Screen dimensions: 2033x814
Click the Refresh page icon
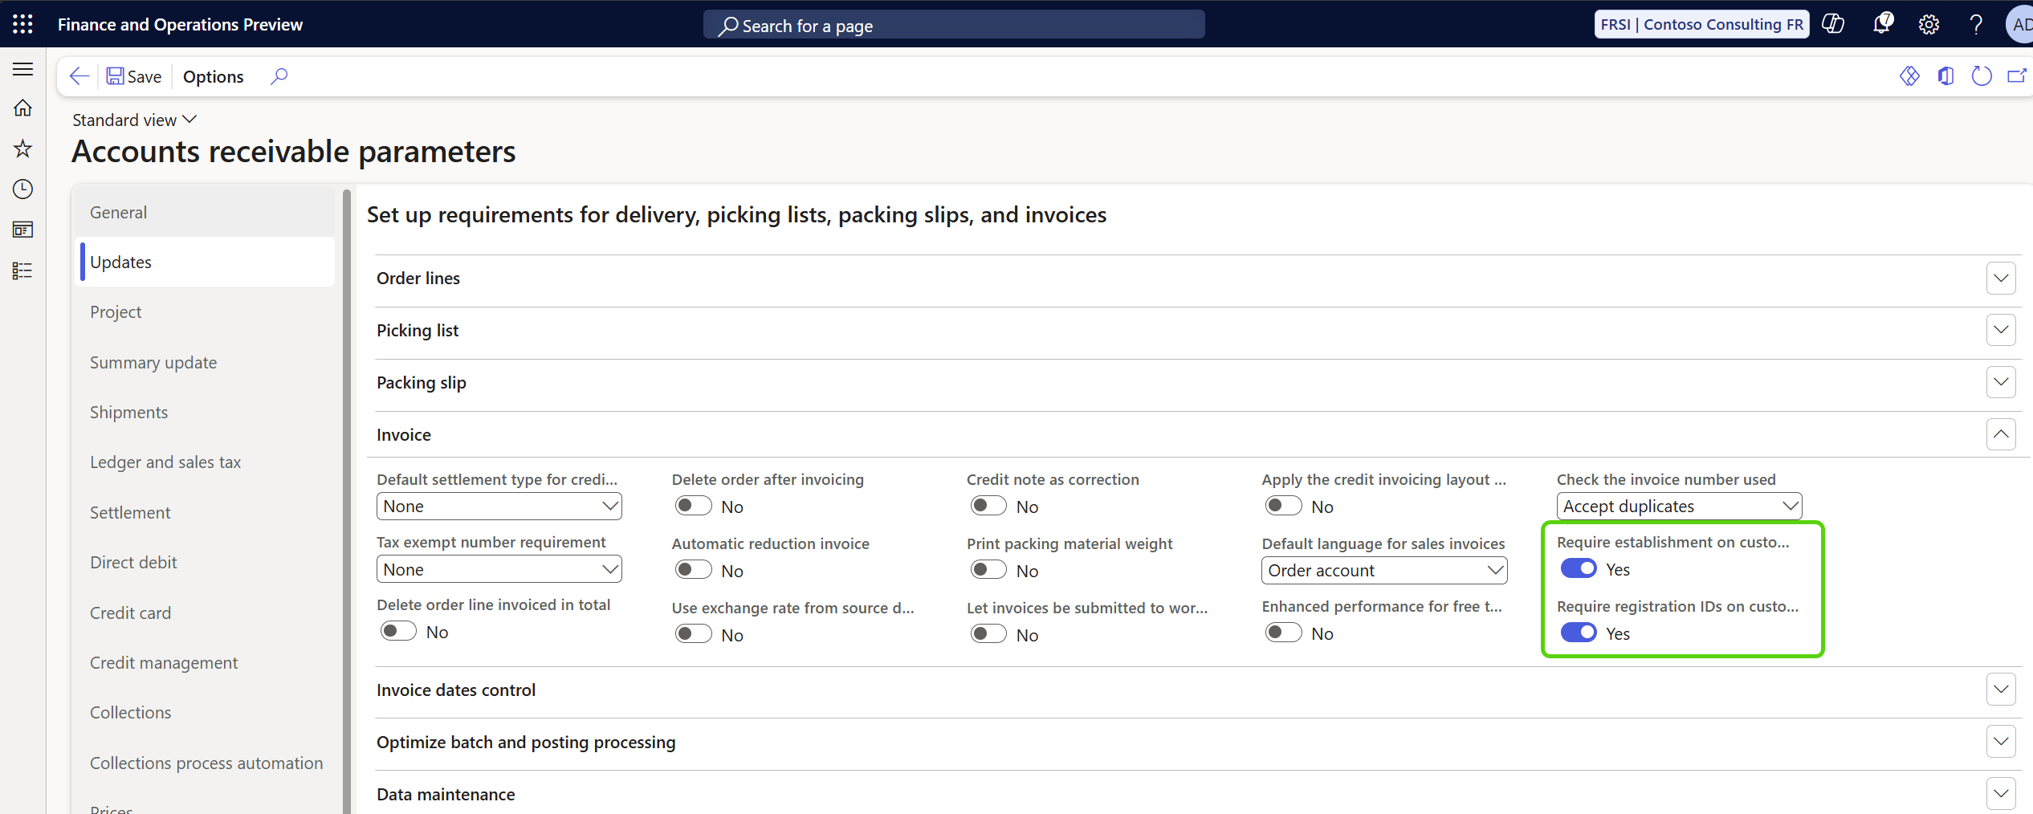click(1982, 76)
